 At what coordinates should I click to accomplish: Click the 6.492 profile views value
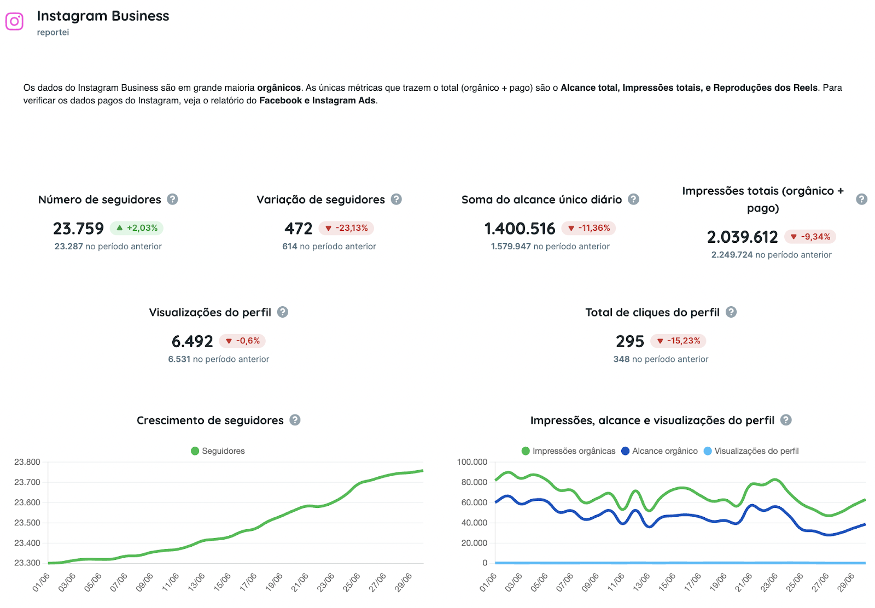tap(192, 341)
